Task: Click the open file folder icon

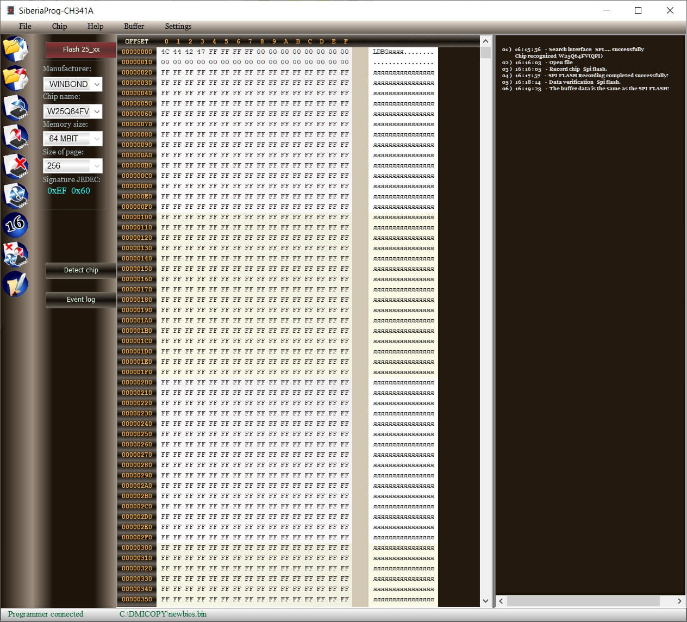Action: pyautogui.click(x=15, y=48)
